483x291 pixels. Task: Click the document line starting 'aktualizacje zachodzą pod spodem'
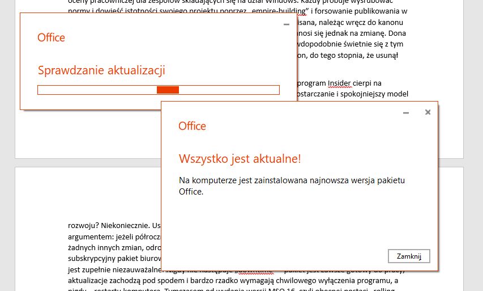coord(233,281)
